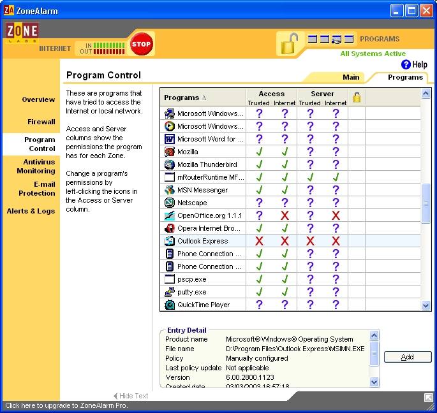Screen dimensions: 437x413
Task: Open the Program Control panel
Action: point(40,144)
